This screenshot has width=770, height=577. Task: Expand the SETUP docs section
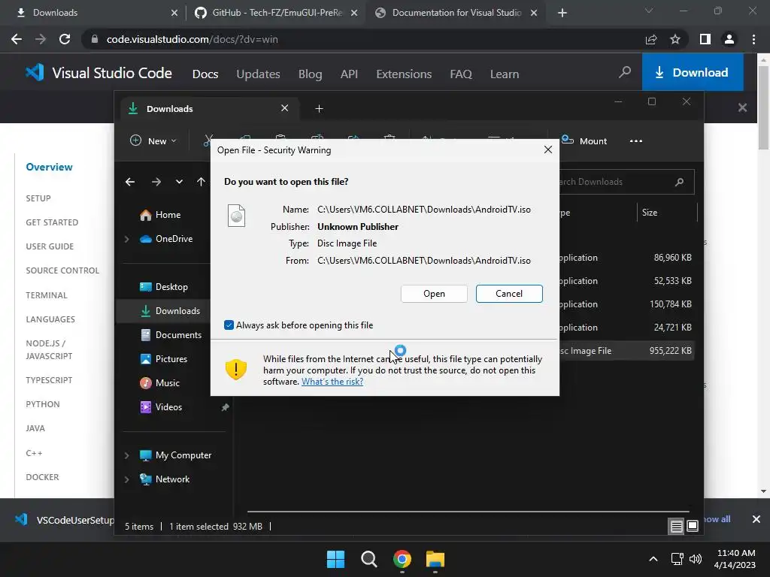pos(38,198)
